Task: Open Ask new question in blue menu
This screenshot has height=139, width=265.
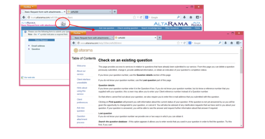Action: coord(106,28)
